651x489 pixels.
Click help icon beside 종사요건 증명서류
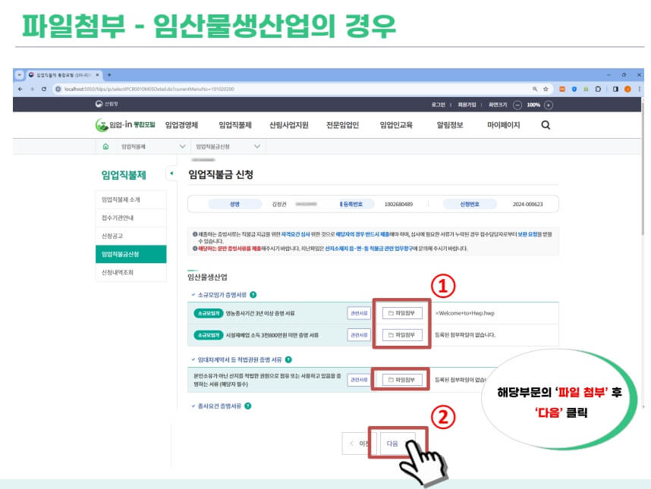247,406
